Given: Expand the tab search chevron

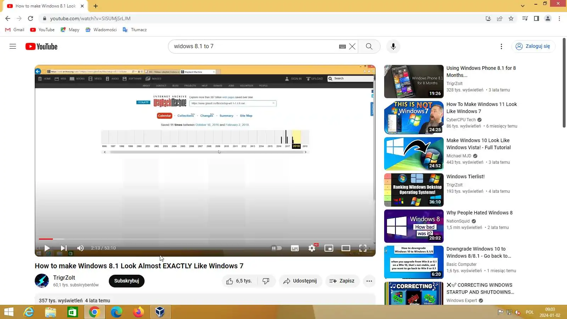Looking at the screenshot, I should click(x=522, y=6).
